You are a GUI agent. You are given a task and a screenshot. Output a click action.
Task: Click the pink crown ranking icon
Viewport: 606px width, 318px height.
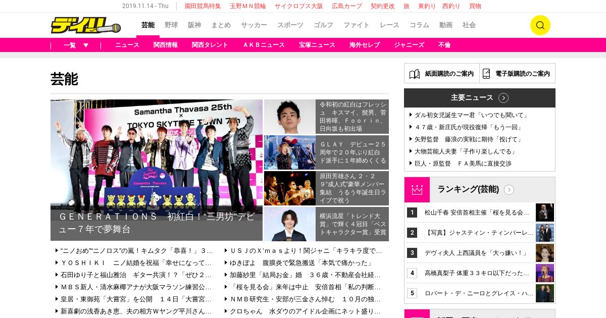click(417, 190)
